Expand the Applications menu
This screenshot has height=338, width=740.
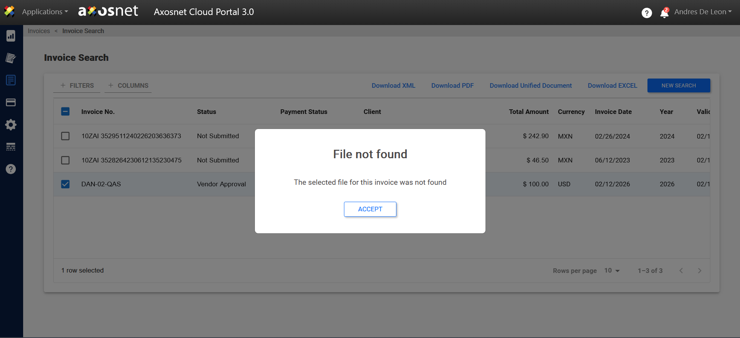45,12
